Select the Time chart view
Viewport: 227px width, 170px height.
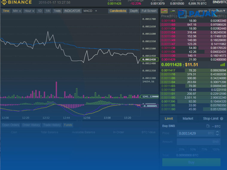tap(6, 11)
